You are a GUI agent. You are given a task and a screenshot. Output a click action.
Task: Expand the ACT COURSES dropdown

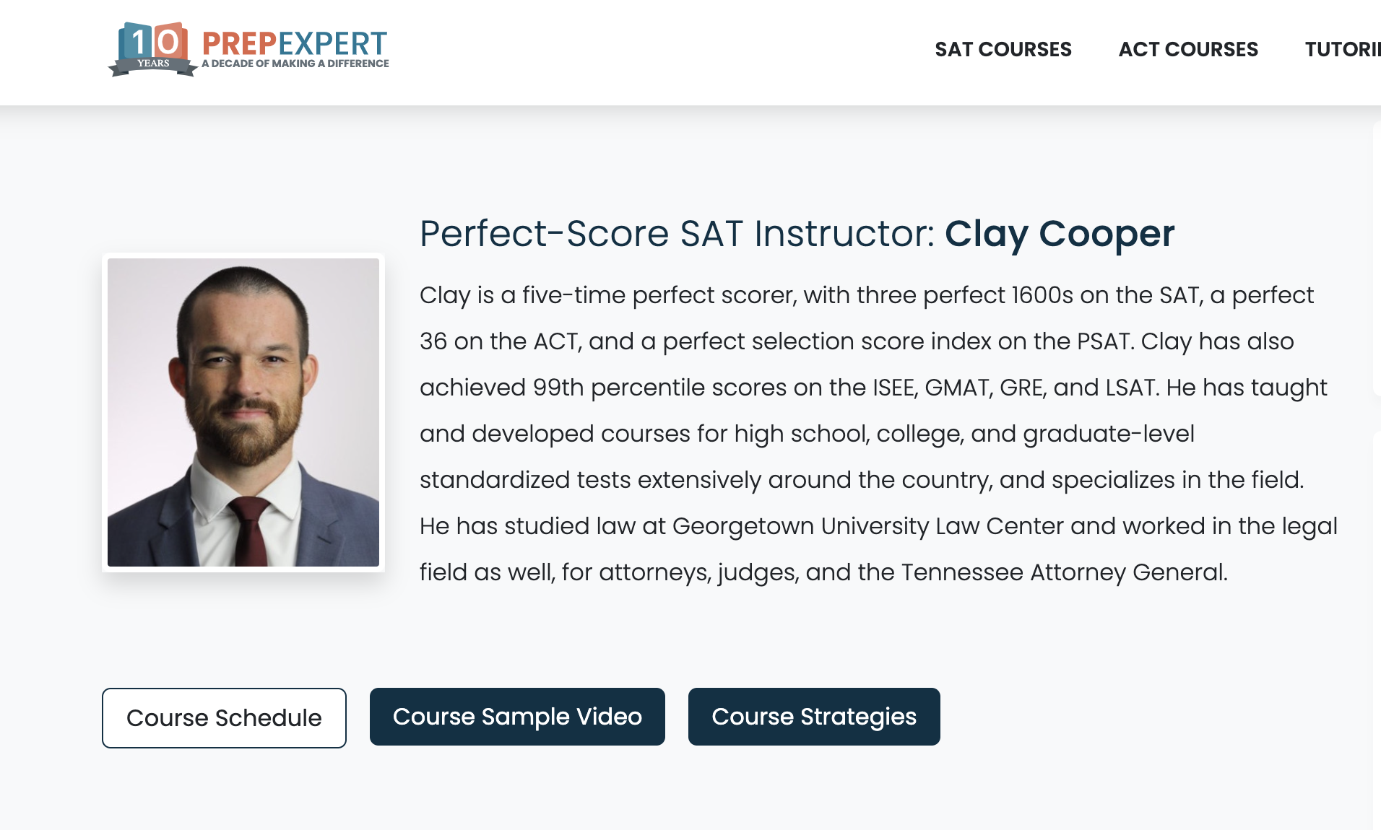click(1187, 49)
